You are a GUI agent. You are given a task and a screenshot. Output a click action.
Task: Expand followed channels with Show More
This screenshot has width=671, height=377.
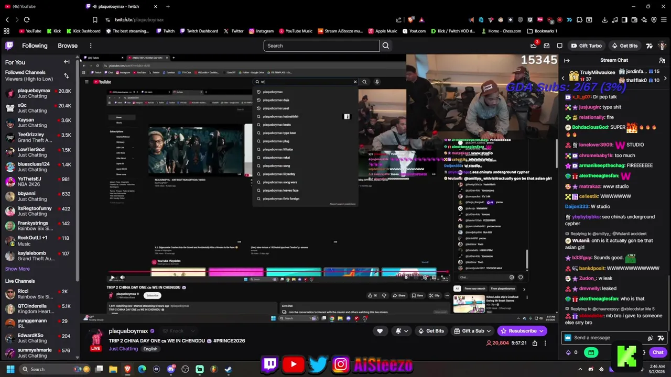[x=17, y=269]
